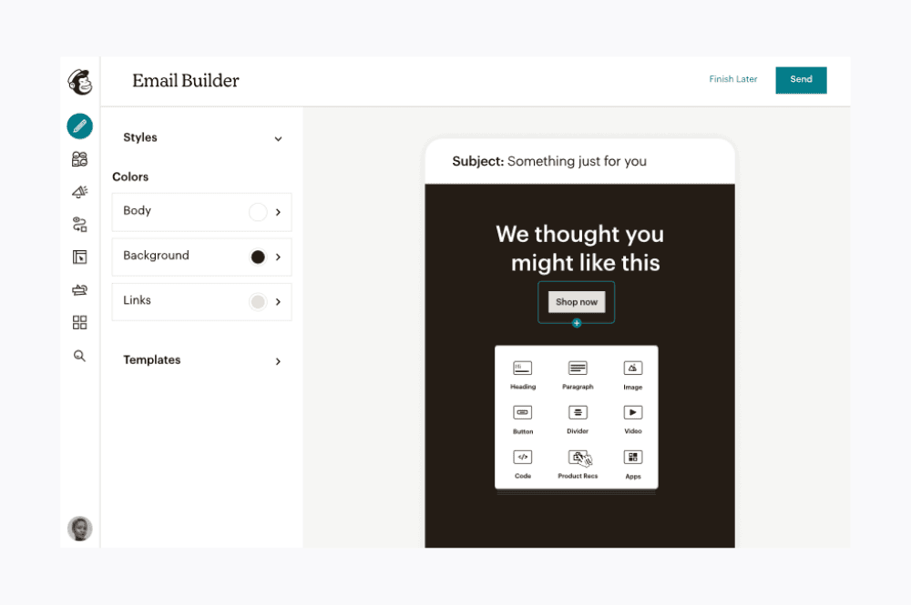
Task: Click the Send button
Action: point(801,80)
